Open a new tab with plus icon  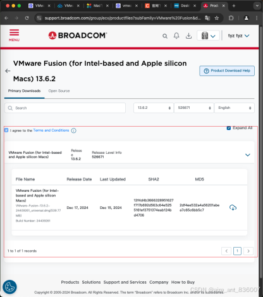234,6
